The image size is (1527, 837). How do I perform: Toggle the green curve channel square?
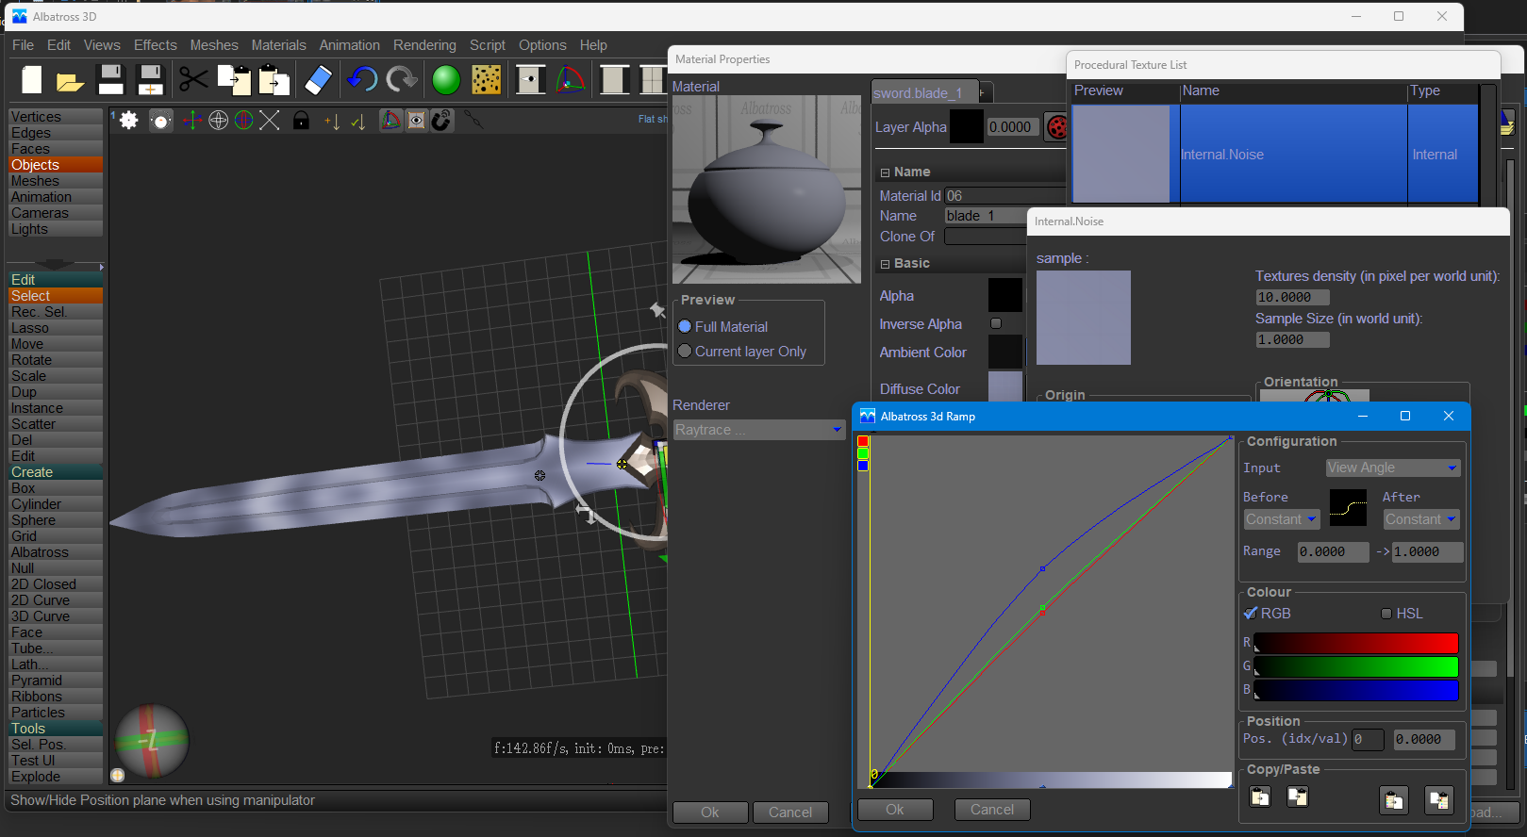tap(863, 453)
